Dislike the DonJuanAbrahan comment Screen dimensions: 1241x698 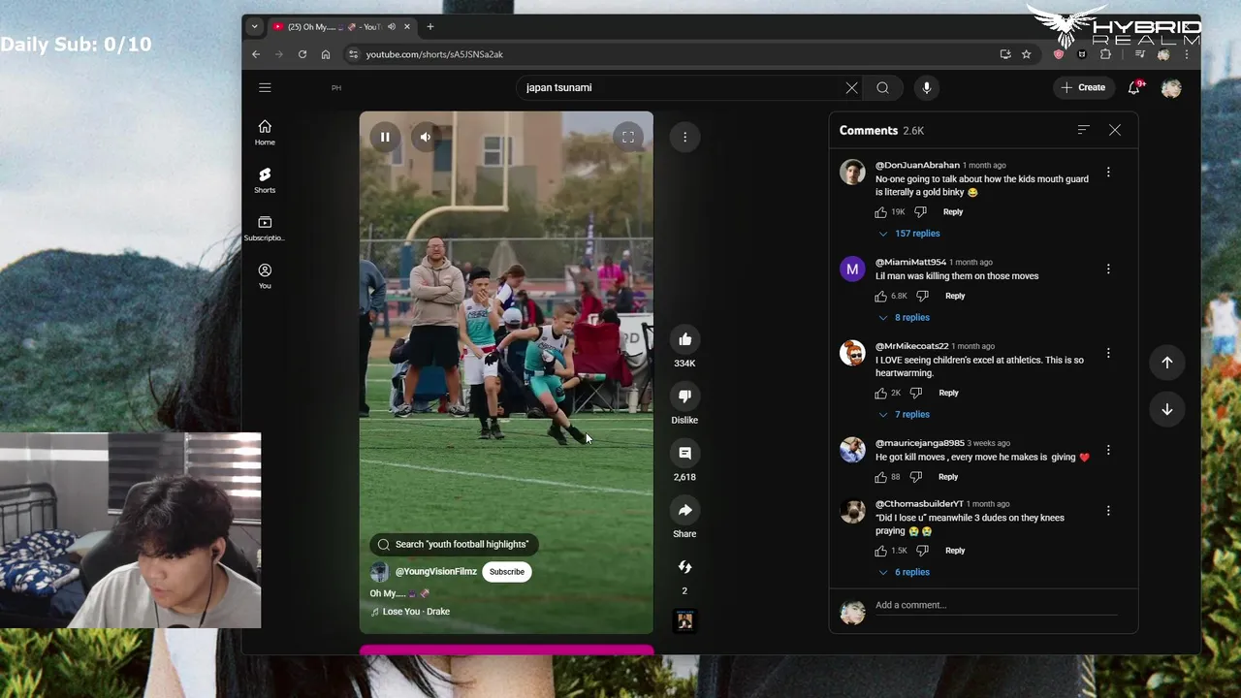click(x=921, y=212)
